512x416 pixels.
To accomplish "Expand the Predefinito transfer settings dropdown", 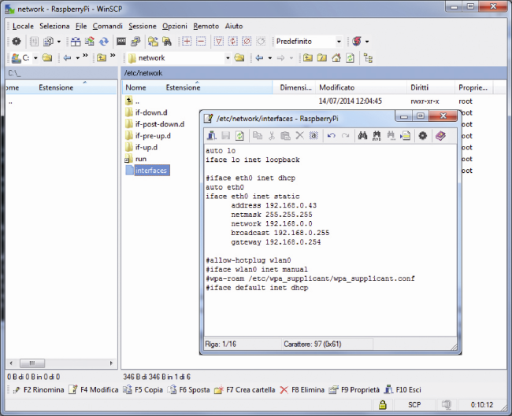I will (339, 41).
